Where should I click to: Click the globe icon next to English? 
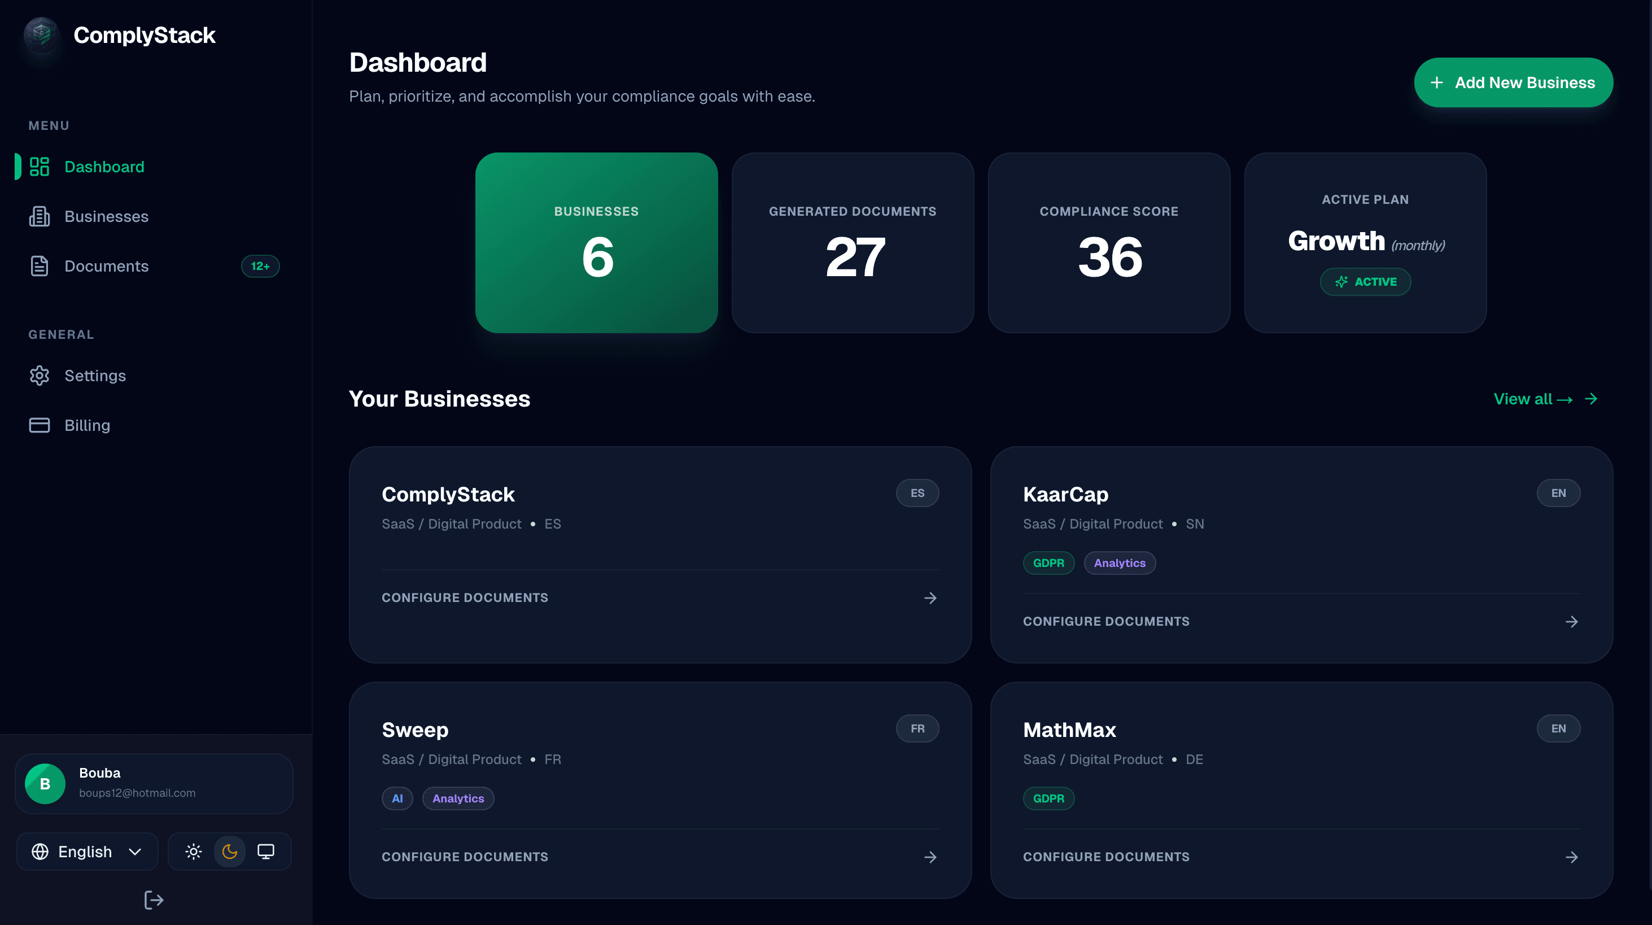coord(40,851)
